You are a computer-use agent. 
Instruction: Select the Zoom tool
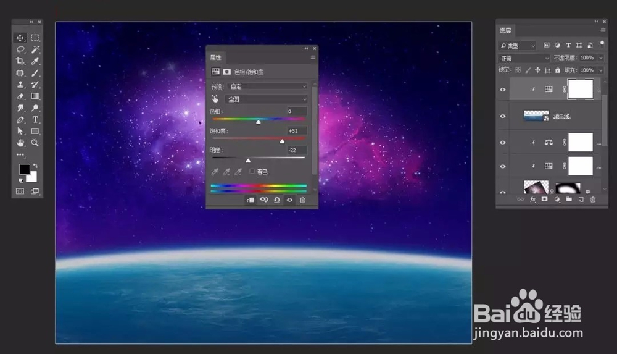(x=35, y=143)
